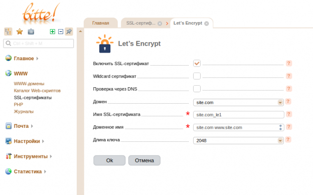Expand the Почта menu section
Image resolution: width=313 pixels, height=195 pixels.
pyautogui.click(x=32, y=126)
